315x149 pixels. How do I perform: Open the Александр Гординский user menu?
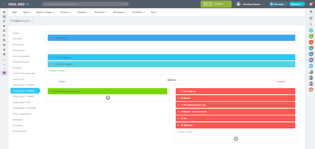click(250, 4)
